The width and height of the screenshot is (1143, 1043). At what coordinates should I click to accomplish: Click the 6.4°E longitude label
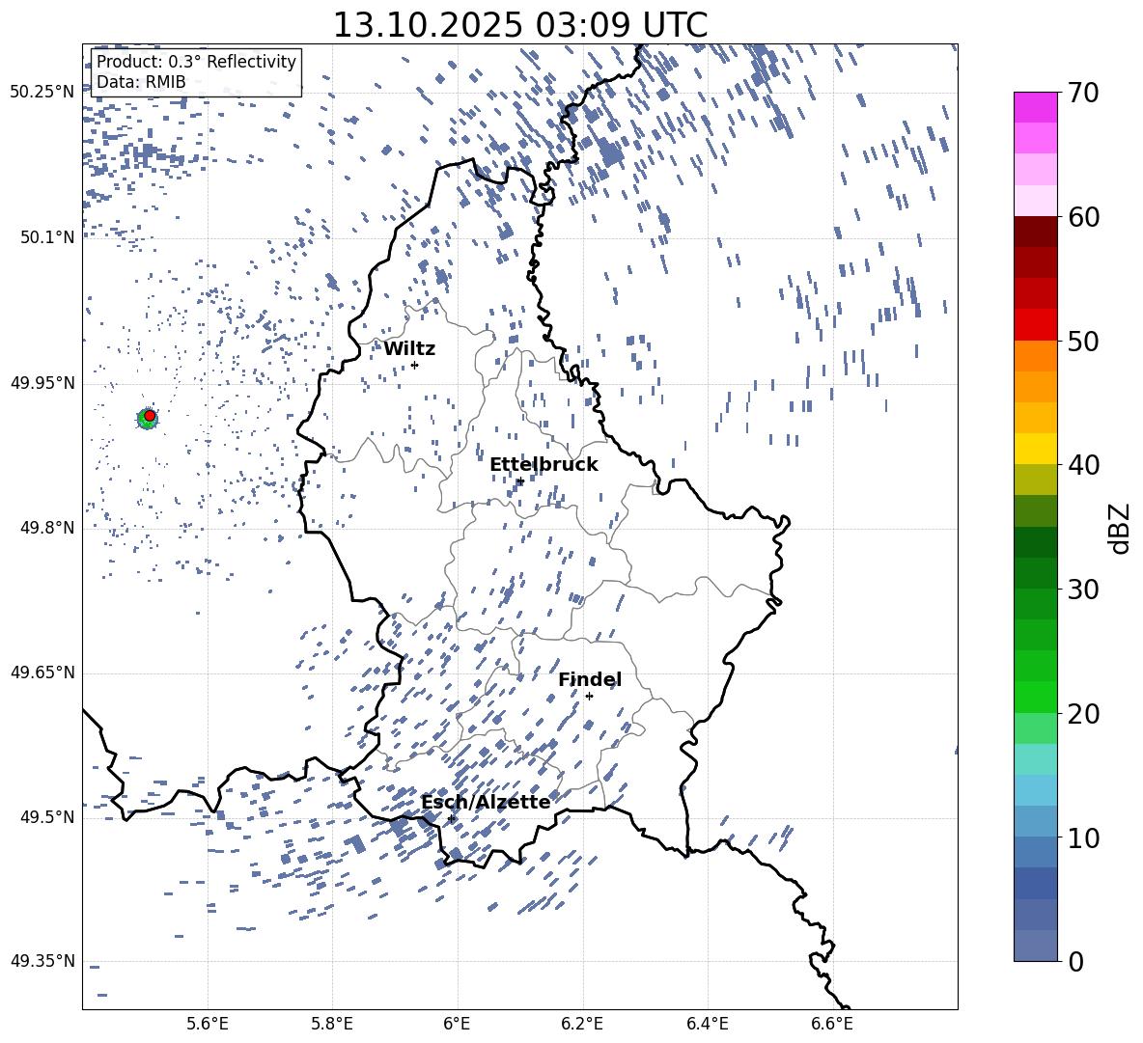click(x=708, y=1024)
